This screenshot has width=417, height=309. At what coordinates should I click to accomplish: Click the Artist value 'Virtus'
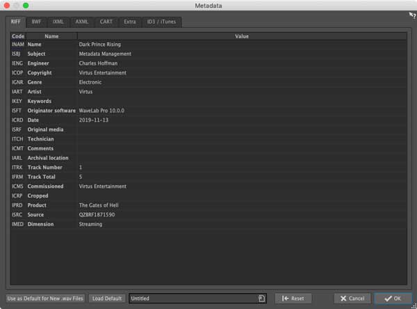(x=85, y=92)
